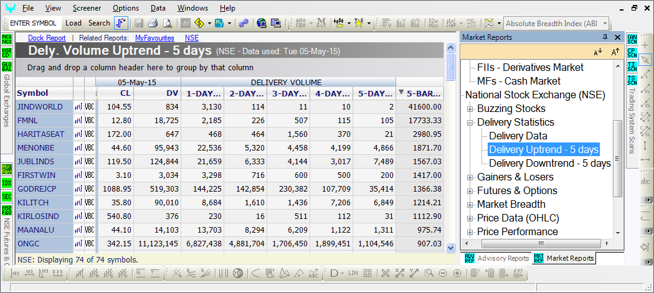Screen dimensions: 654x293
Task: Click the MP circle icon in bottom toolbar
Action: pos(238,274)
